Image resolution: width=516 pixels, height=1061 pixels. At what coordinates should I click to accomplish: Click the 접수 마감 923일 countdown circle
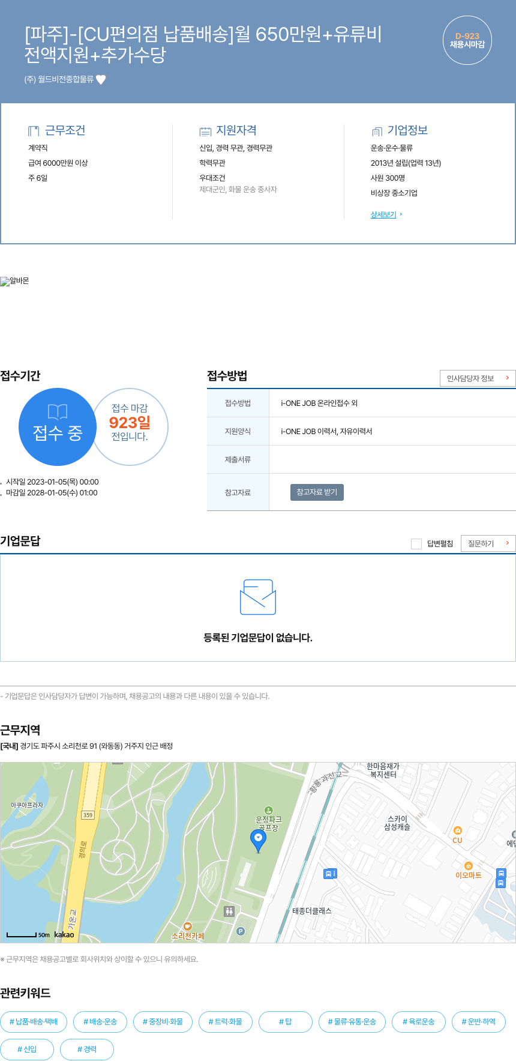pos(130,427)
